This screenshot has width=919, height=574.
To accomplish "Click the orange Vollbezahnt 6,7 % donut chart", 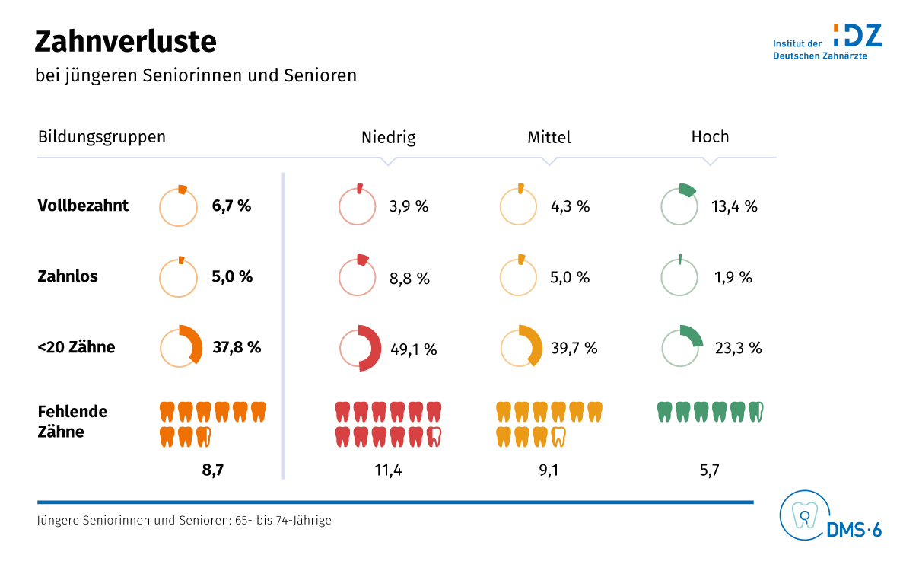I will (x=179, y=206).
